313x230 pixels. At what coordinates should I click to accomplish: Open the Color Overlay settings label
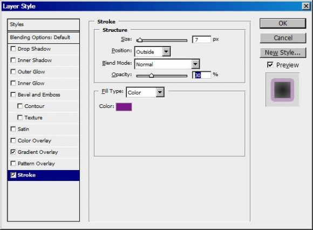click(x=35, y=140)
